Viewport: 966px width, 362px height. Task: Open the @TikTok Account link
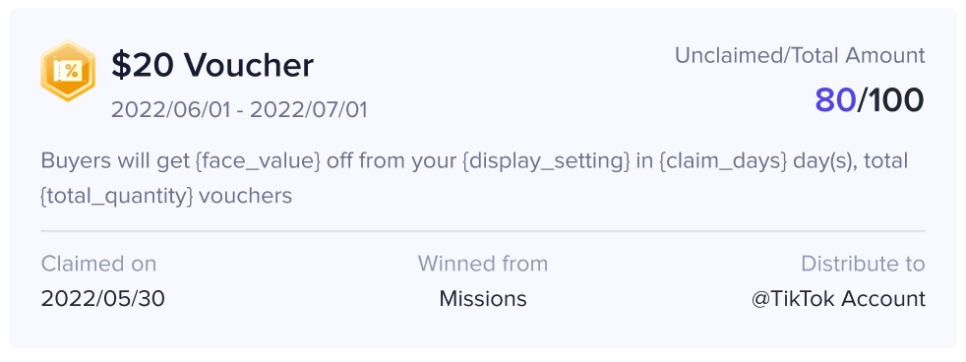click(838, 299)
